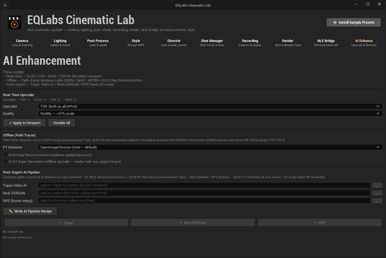Image resolution: width=386 pixels, height=258 pixels.
Task: Select the AI Enhance tab
Action: [364, 43]
